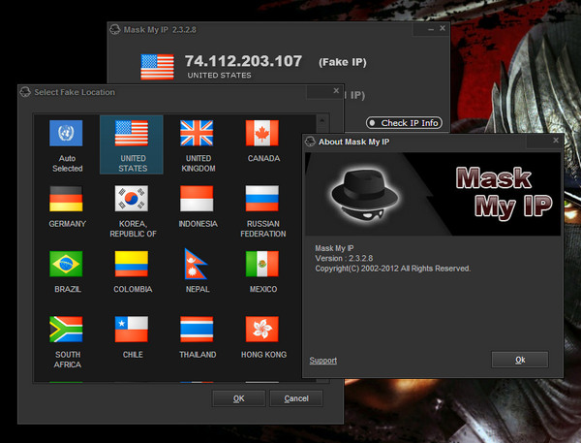Pick the Indonesia flag icon
Screen dimensions: 581x443
(197, 199)
